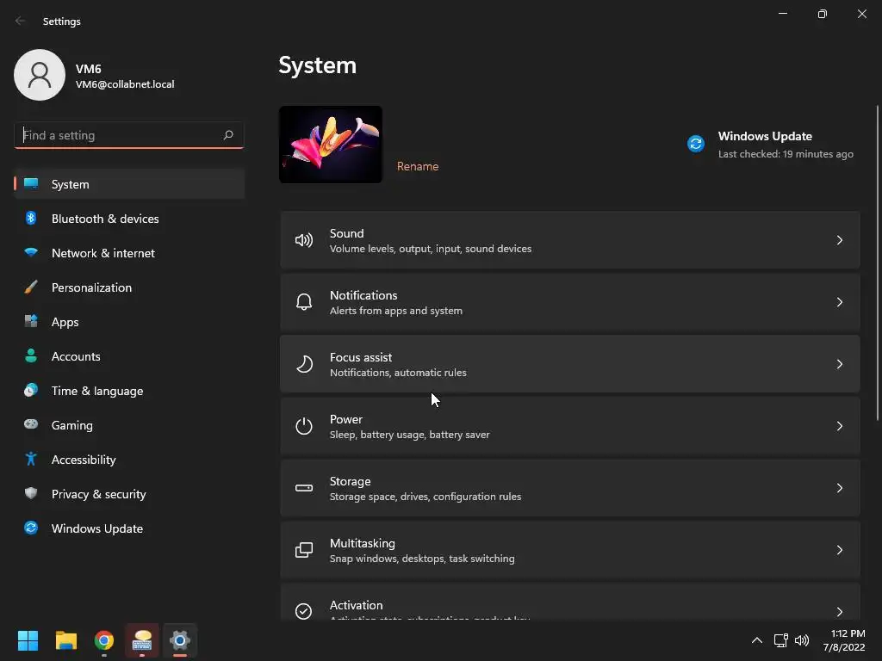This screenshot has height=661, width=882.
Task: Click the search magnifier icon
Action: (227, 135)
